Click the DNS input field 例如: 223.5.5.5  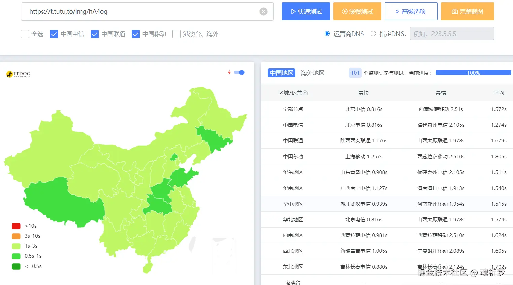pyautogui.click(x=452, y=34)
